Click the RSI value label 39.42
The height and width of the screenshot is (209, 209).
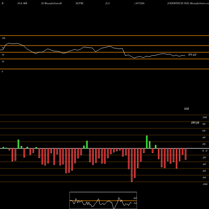pyautogui.click(x=192, y=55)
